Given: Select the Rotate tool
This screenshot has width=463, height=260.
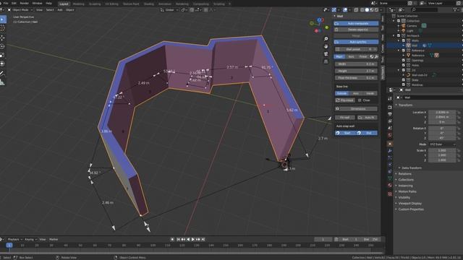Looking at the screenshot, I should (2, 46).
